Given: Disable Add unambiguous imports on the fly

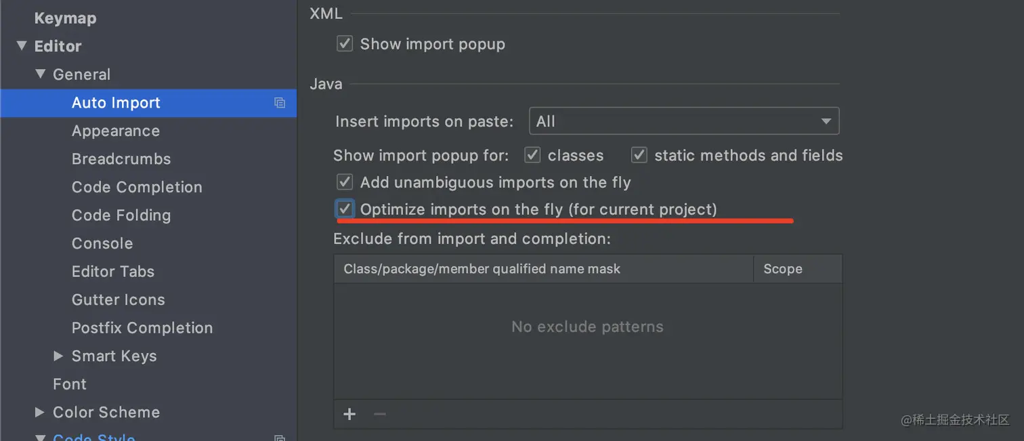Looking at the screenshot, I should (345, 182).
